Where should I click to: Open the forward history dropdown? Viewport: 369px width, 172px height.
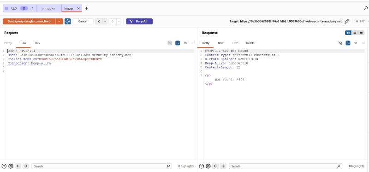pos(119,21)
